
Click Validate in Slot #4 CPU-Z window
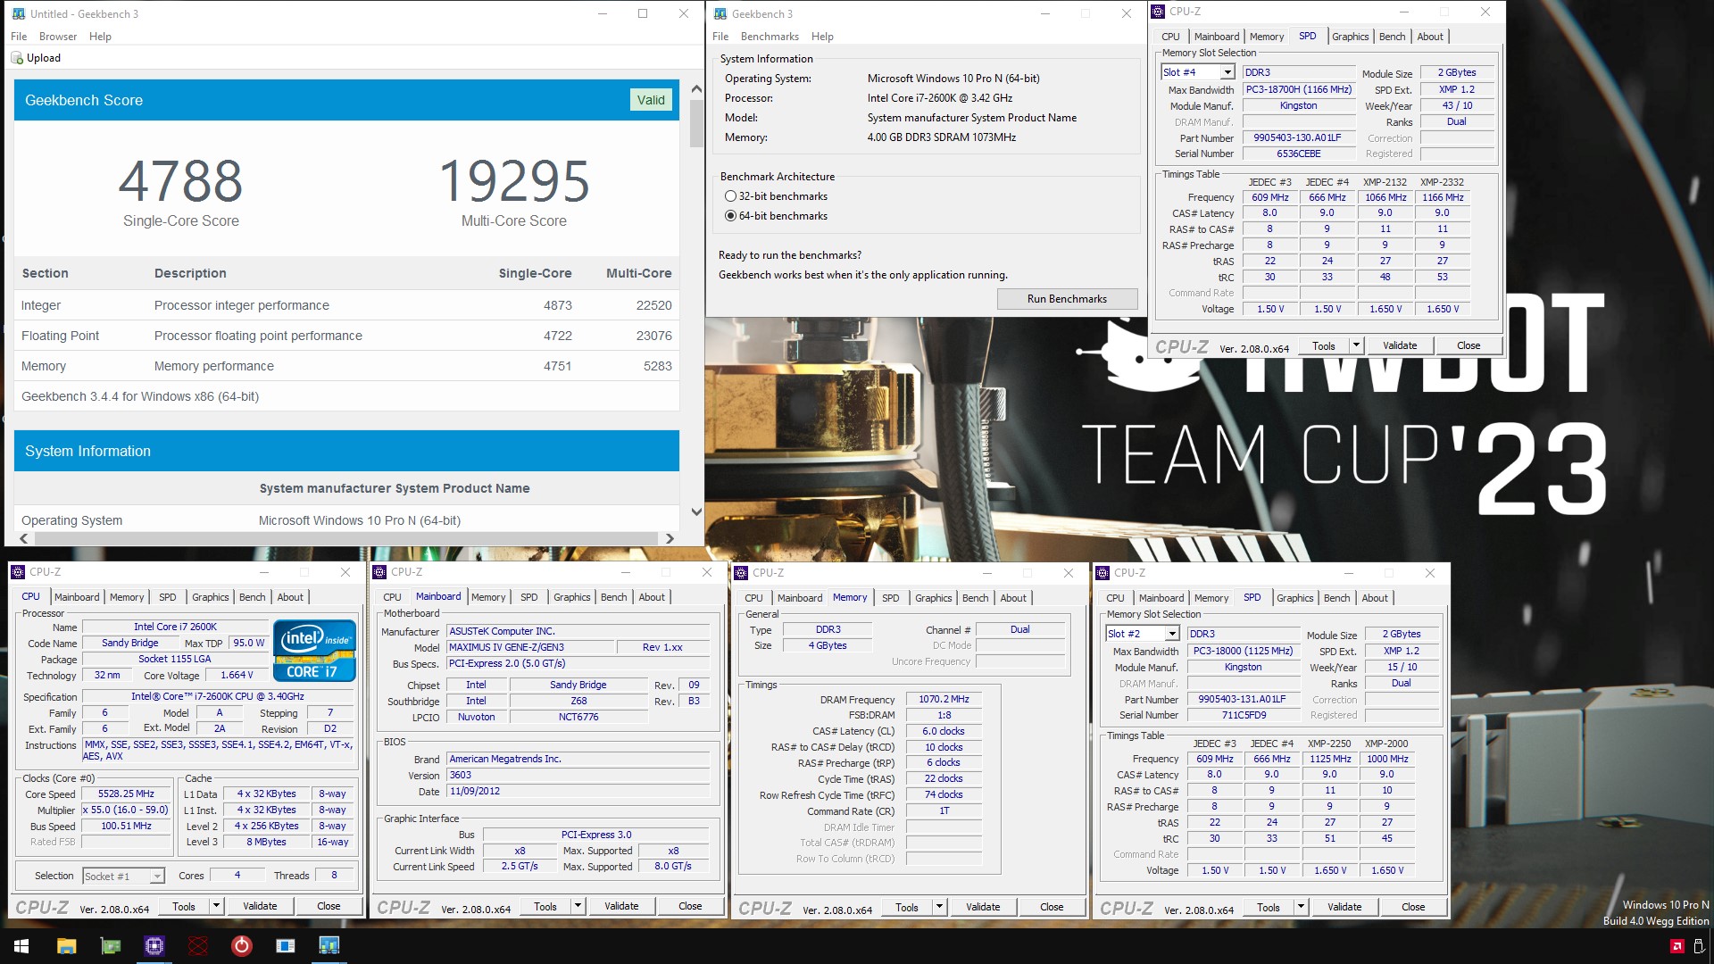(x=1400, y=345)
